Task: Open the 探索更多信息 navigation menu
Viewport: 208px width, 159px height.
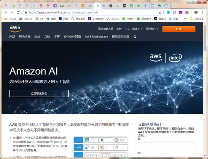Action: pyautogui.click(x=121, y=37)
